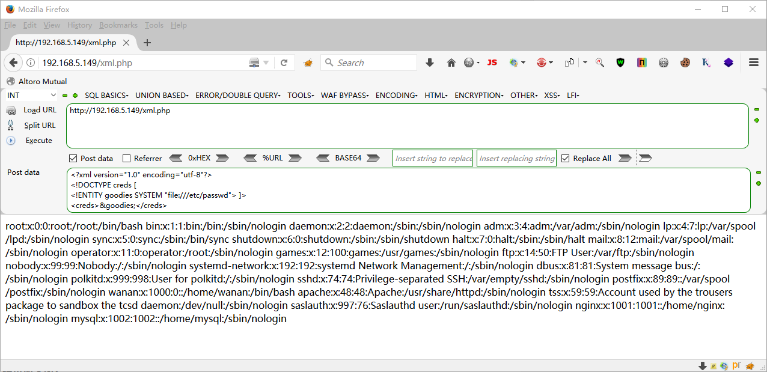Open the File menu
Screen dimensions: 767x372
(x=10, y=25)
